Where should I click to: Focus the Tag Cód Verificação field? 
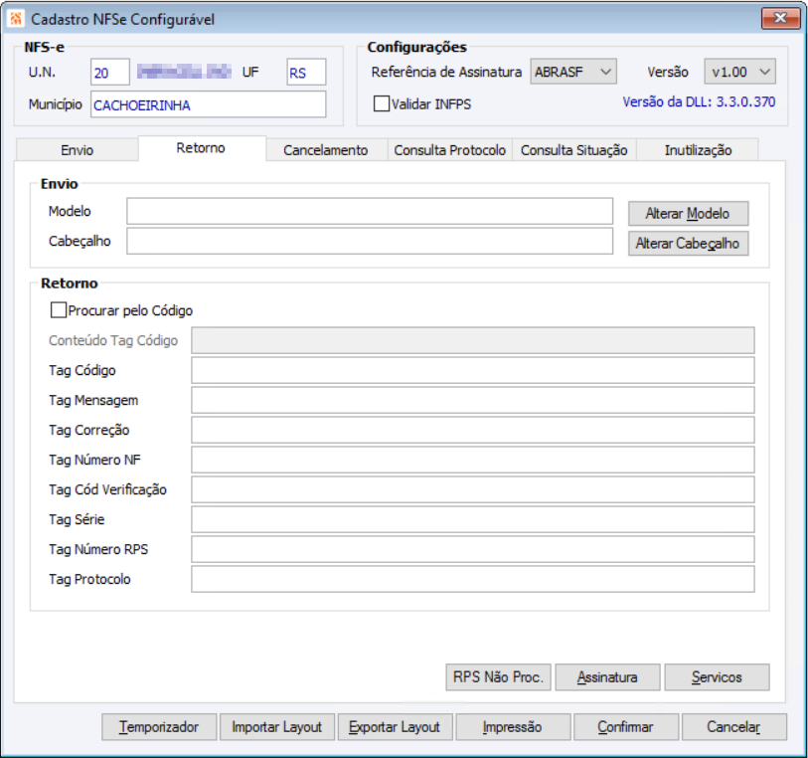coord(472,489)
